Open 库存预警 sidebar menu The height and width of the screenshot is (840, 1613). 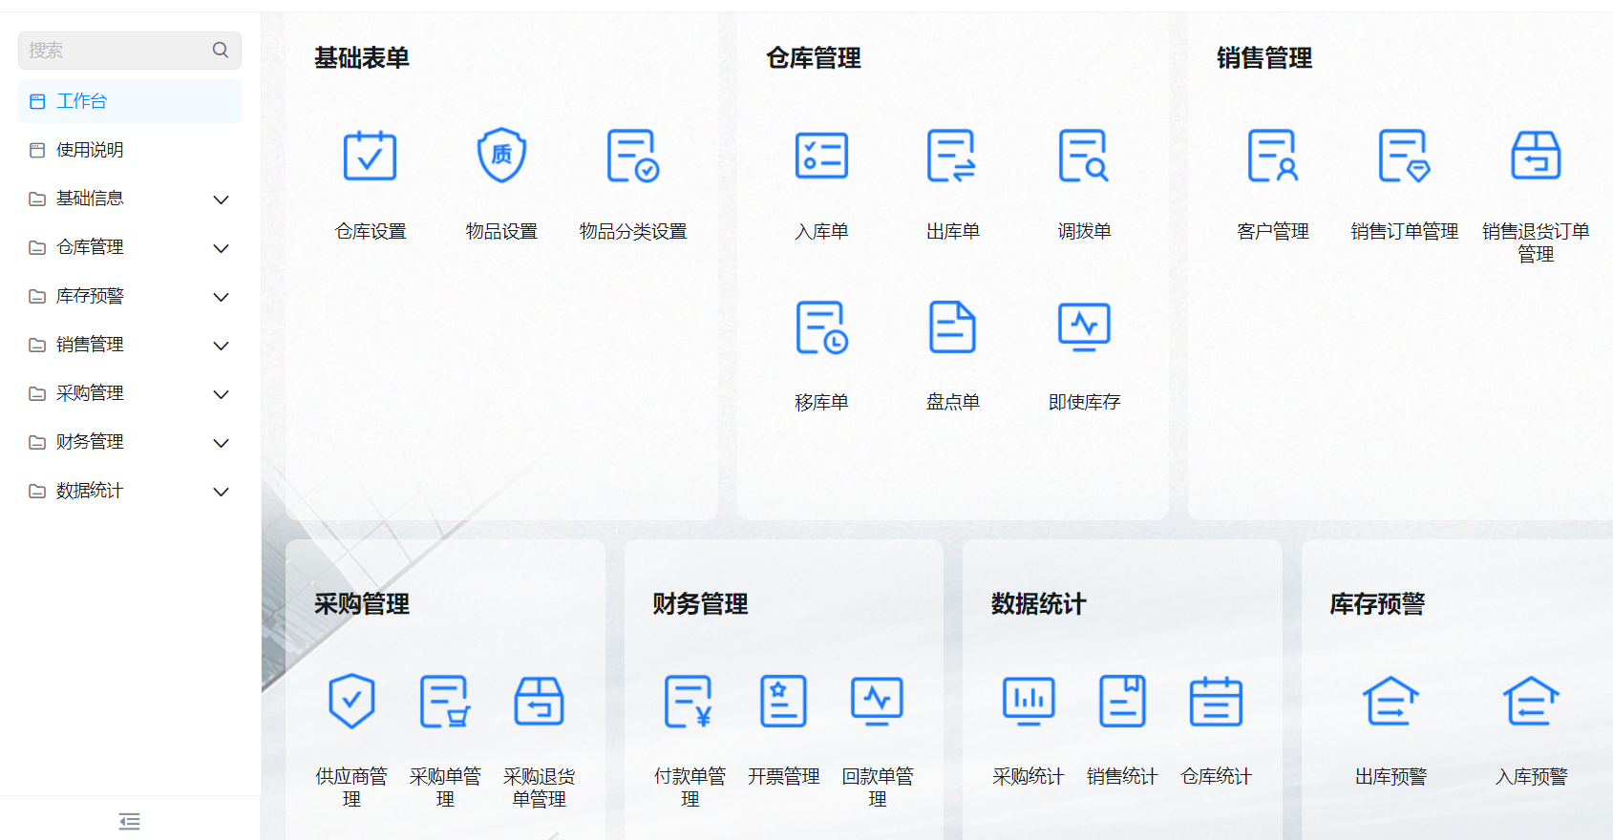pyautogui.click(x=130, y=296)
